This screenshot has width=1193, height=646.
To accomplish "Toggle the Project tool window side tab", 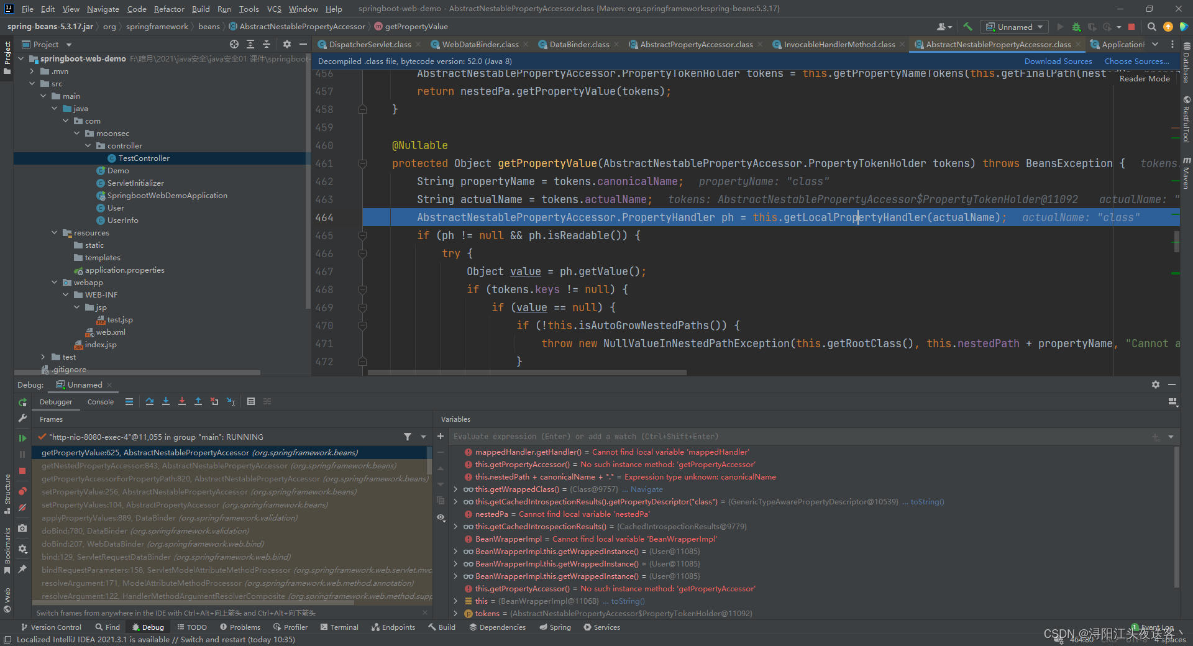I will tap(7, 57).
